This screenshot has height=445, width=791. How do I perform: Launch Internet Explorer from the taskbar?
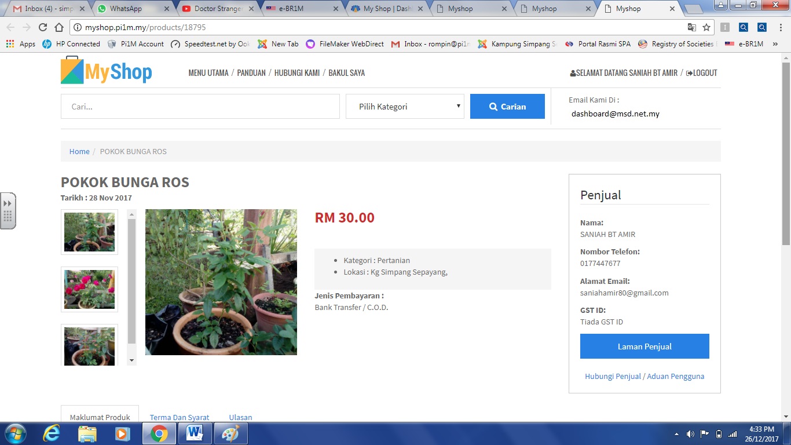click(52, 433)
